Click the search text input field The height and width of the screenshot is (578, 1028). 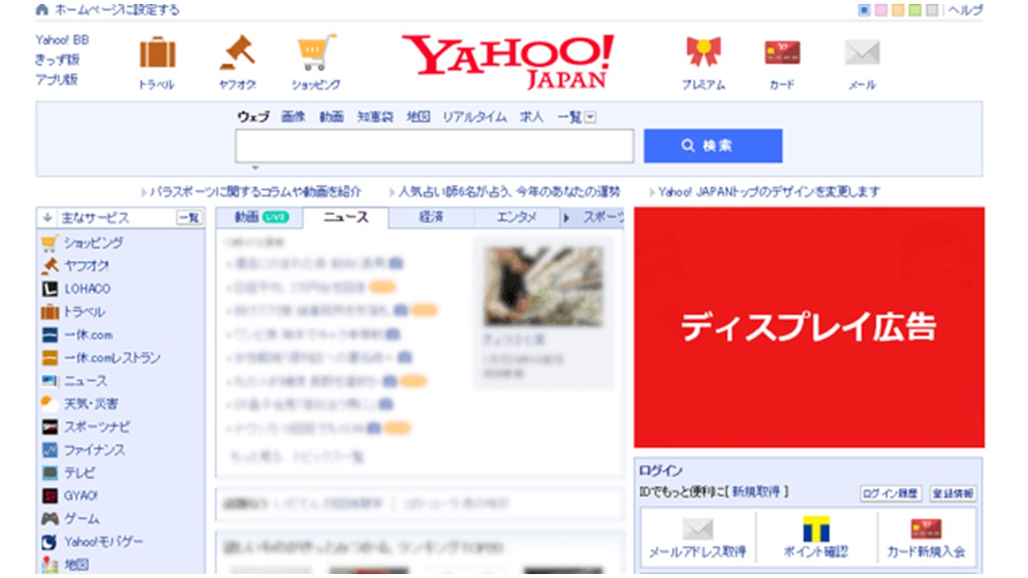[434, 146]
